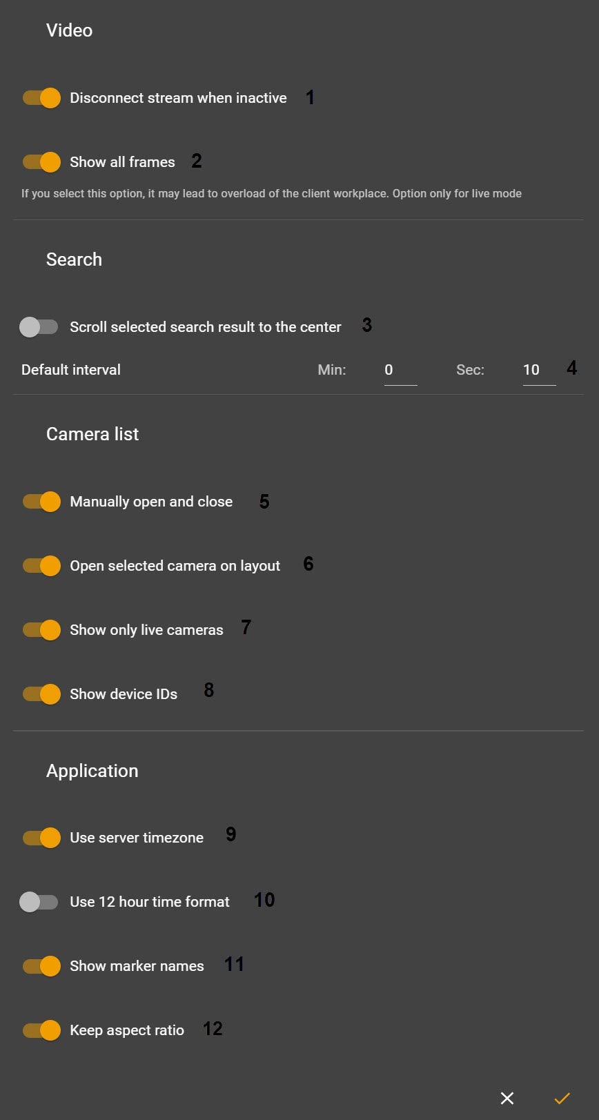This screenshot has height=1120, width=599.
Task: Toggle Disconnect stream when inactive
Action: point(41,98)
